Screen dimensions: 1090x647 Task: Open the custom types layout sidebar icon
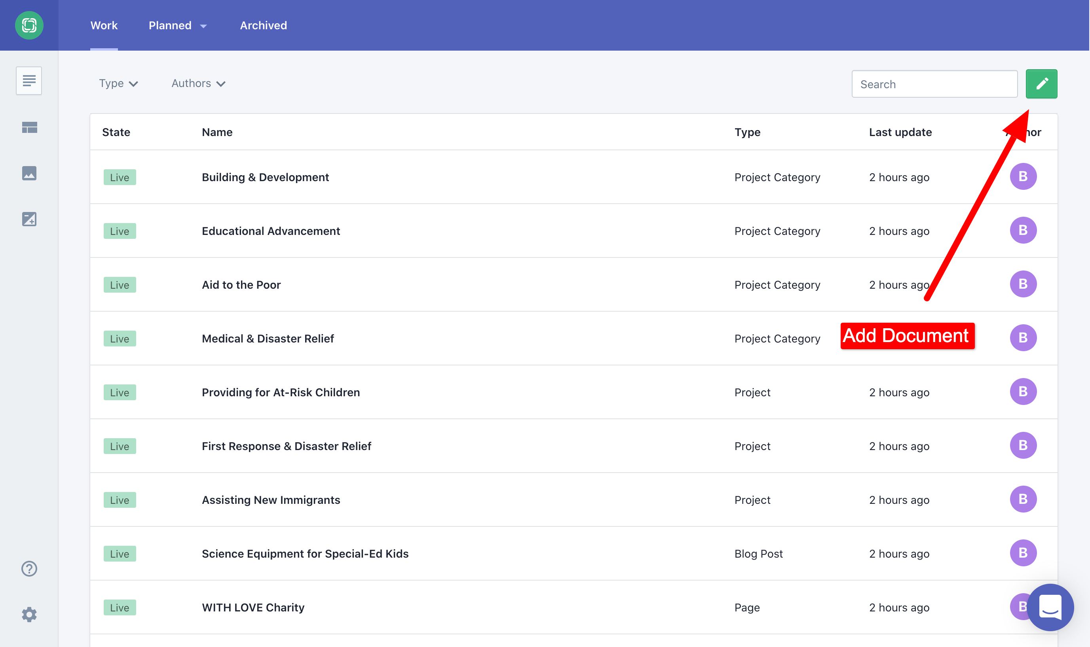point(29,127)
